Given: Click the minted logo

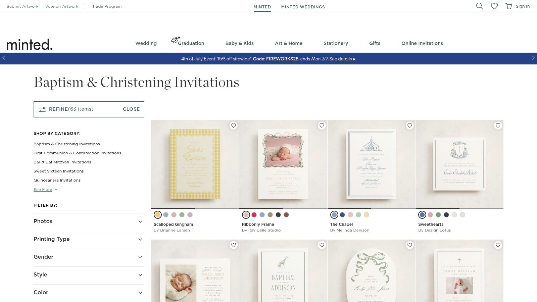Looking at the screenshot, I should tap(30, 44).
